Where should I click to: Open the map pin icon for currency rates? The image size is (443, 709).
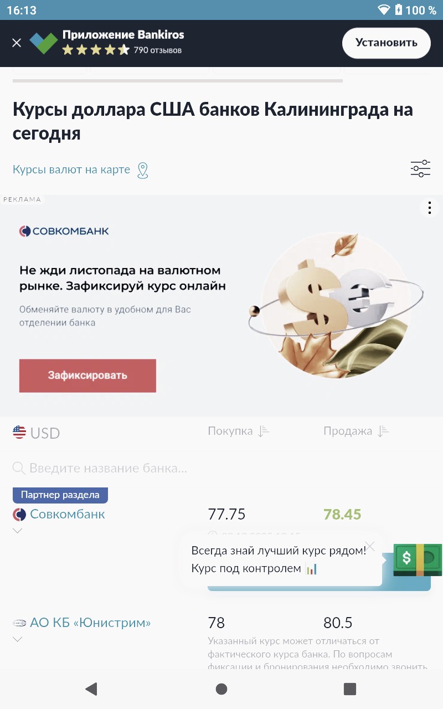pyautogui.click(x=143, y=170)
